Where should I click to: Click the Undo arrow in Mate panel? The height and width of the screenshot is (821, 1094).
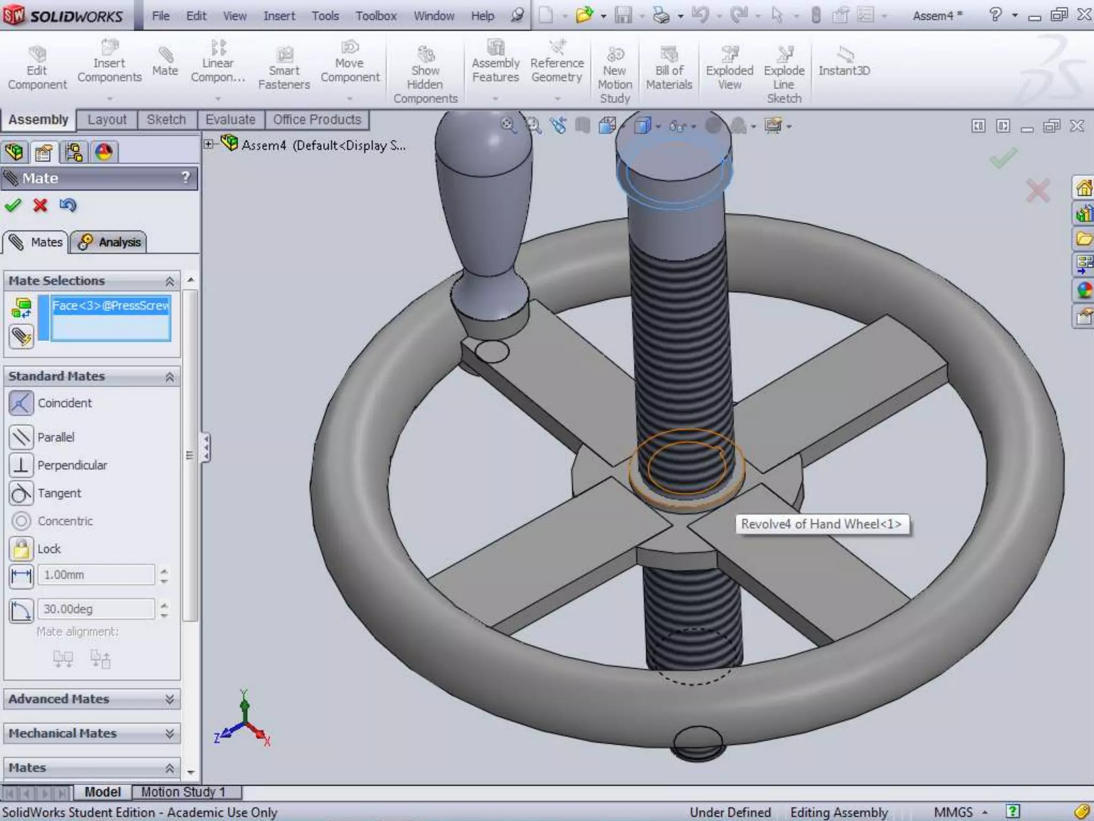68,205
